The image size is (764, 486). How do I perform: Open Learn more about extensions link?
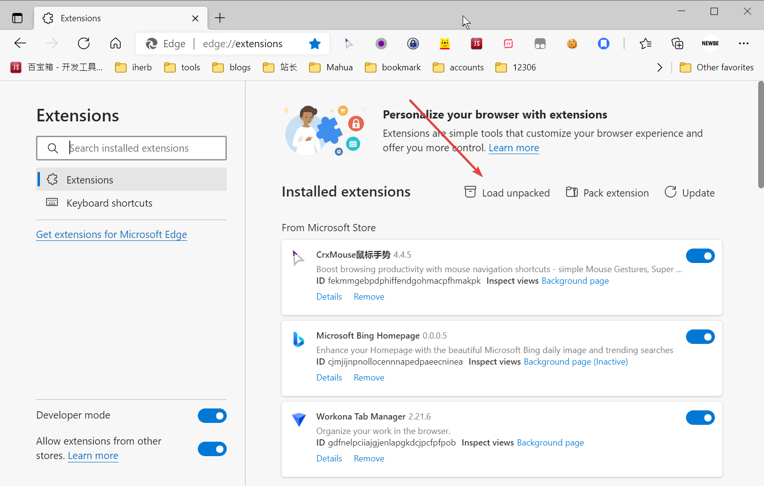click(514, 148)
